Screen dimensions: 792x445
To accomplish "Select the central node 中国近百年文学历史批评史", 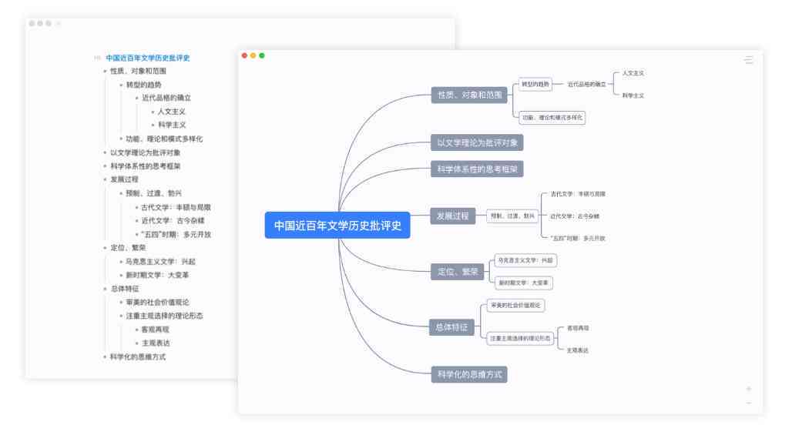I will tap(337, 225).
